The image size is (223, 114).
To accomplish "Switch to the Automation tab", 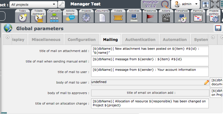I will point(175,40).
